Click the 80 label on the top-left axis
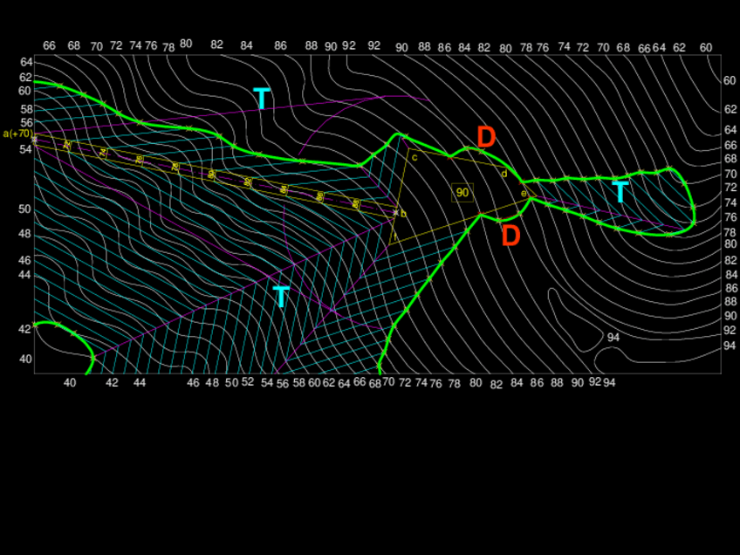740x555 pixels. (x=186, y=44)
